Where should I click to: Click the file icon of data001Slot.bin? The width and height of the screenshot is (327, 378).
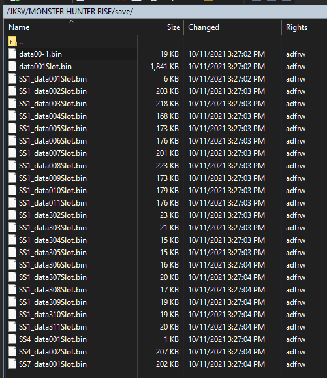click(12, 67)
